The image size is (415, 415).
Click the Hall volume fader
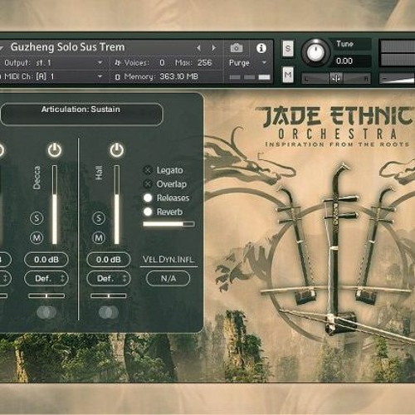point(117,205)
